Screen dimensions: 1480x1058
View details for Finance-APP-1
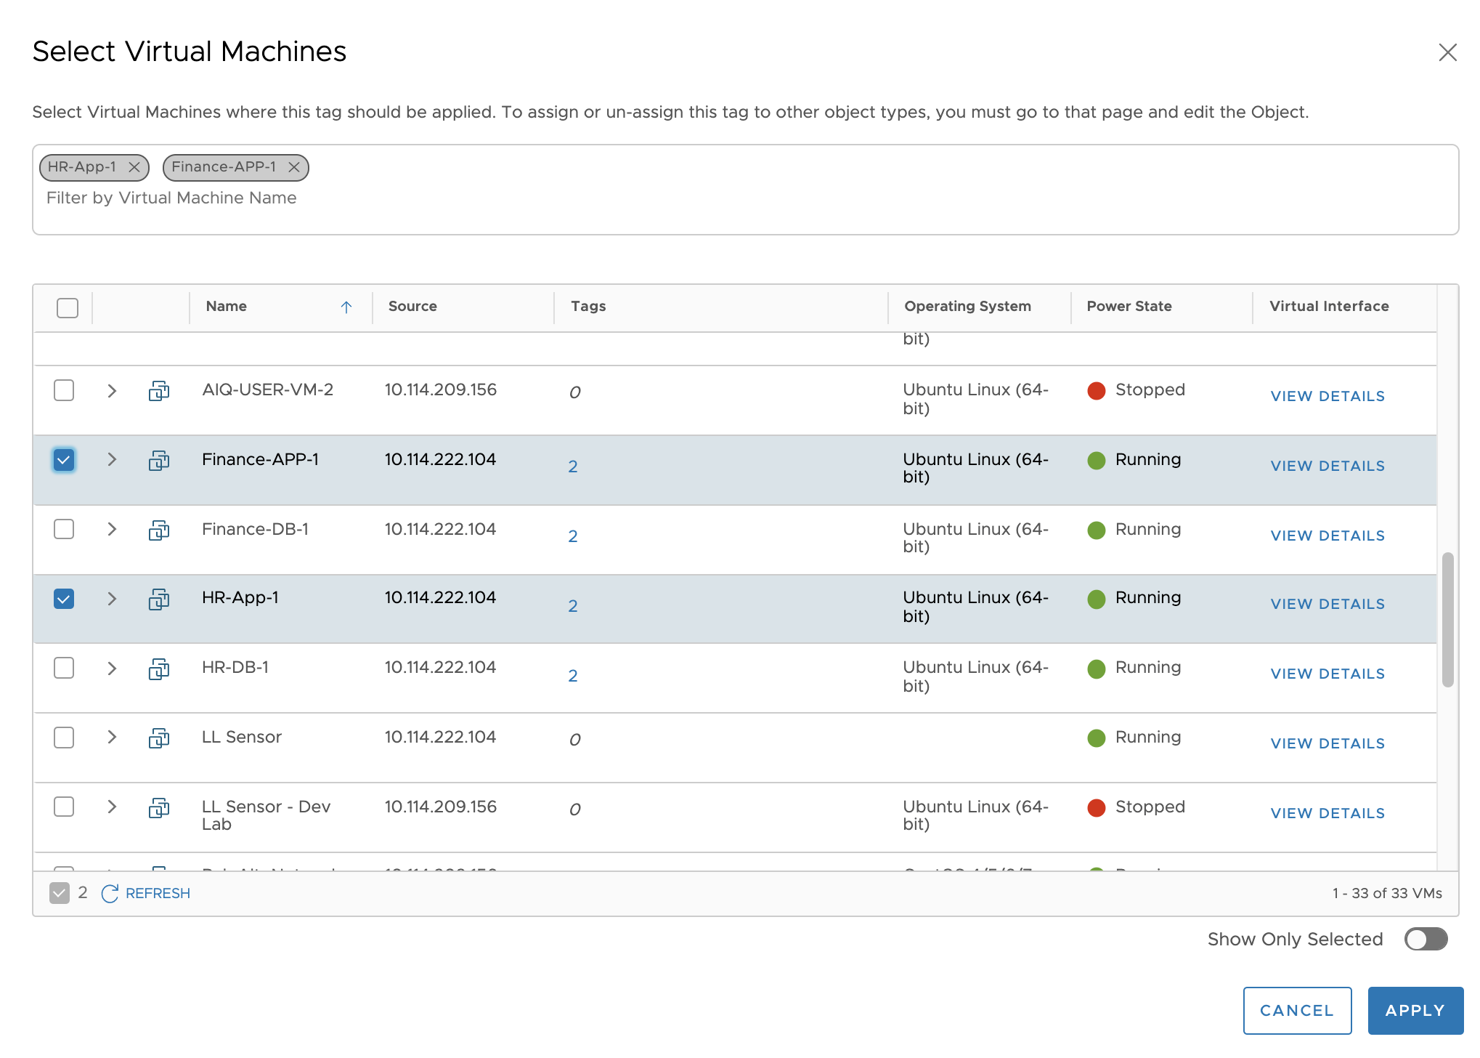pos(1327,466)
